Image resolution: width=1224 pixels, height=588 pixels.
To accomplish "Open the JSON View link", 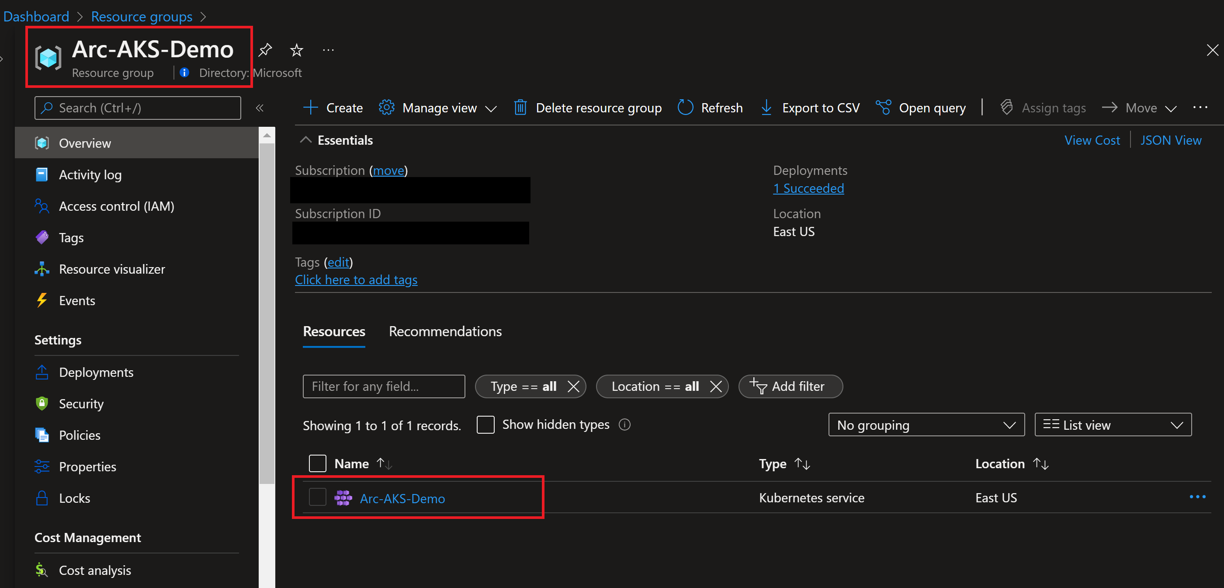I will pos(1171,140).
